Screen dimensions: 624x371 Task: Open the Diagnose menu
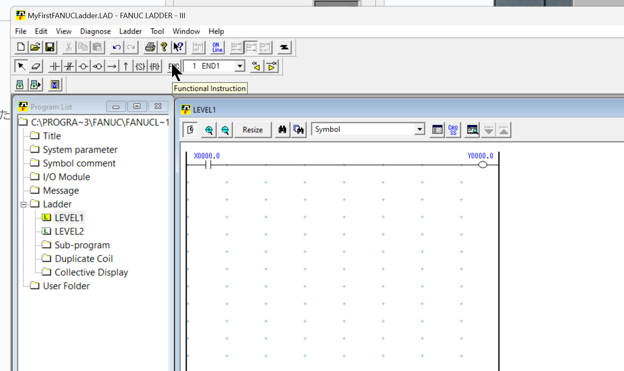(96, 31)
